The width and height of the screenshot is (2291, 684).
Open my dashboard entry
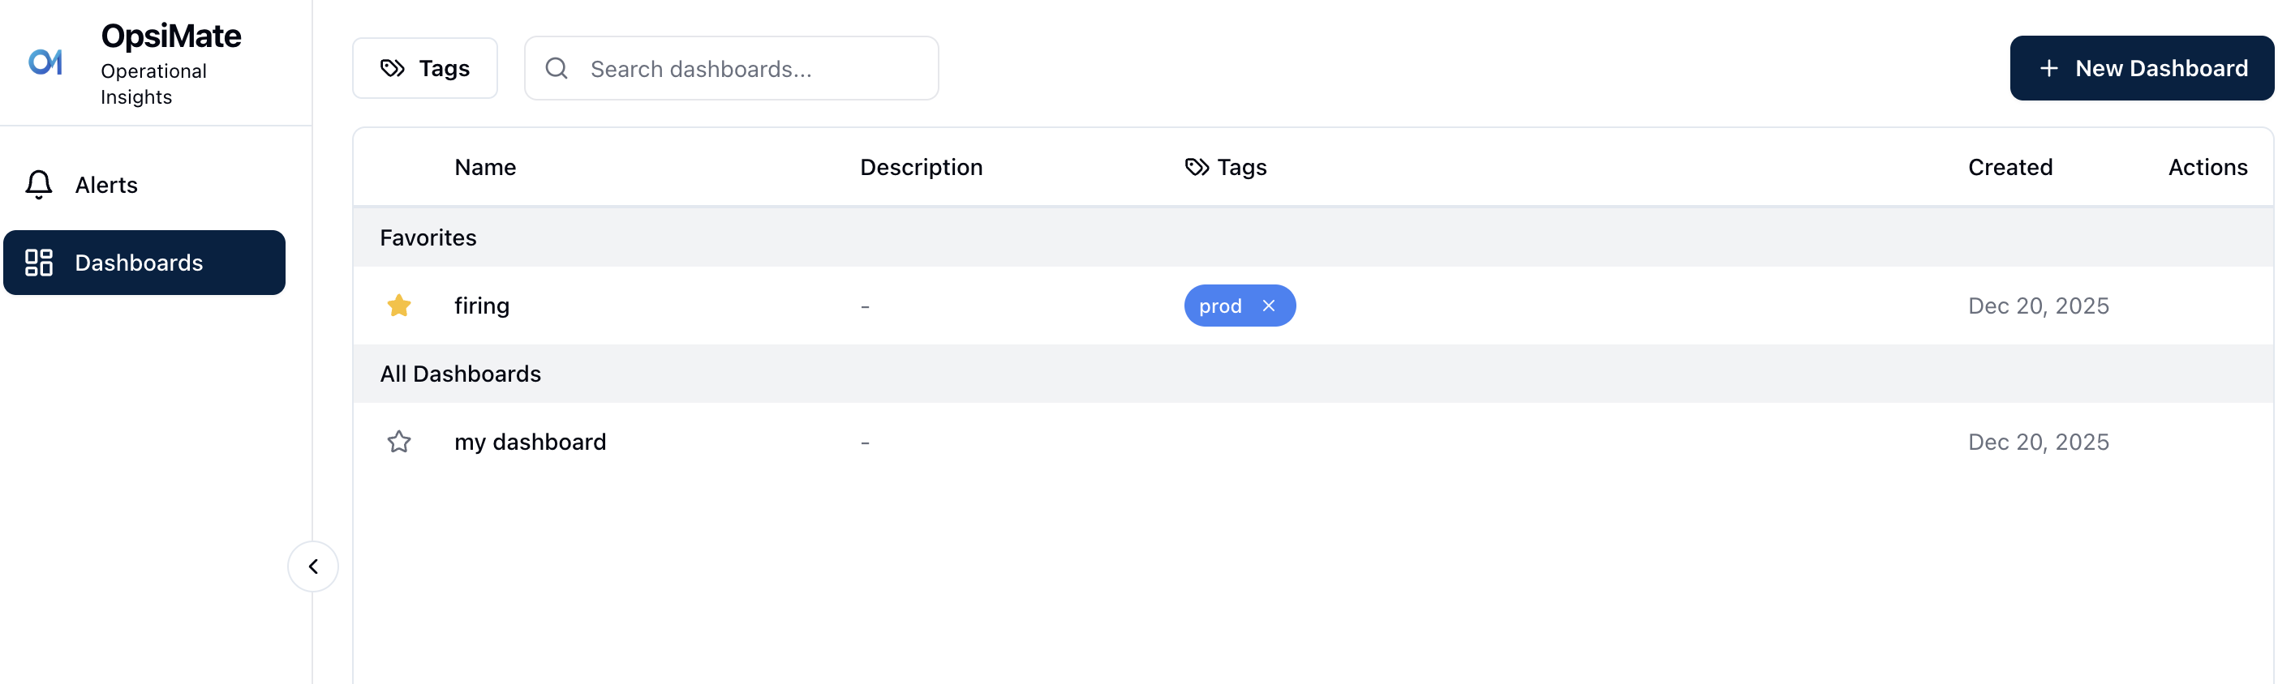(530, 442)
